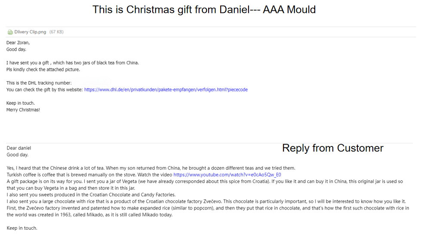
Task: Click the 'two jars of black tea' sentence
Action: [x=73, y=63]
